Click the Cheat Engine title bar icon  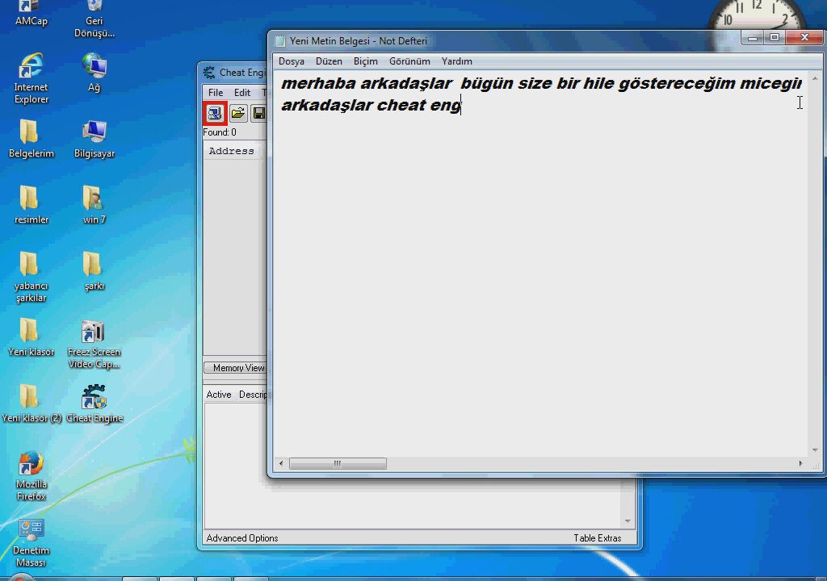pos(209,73)
